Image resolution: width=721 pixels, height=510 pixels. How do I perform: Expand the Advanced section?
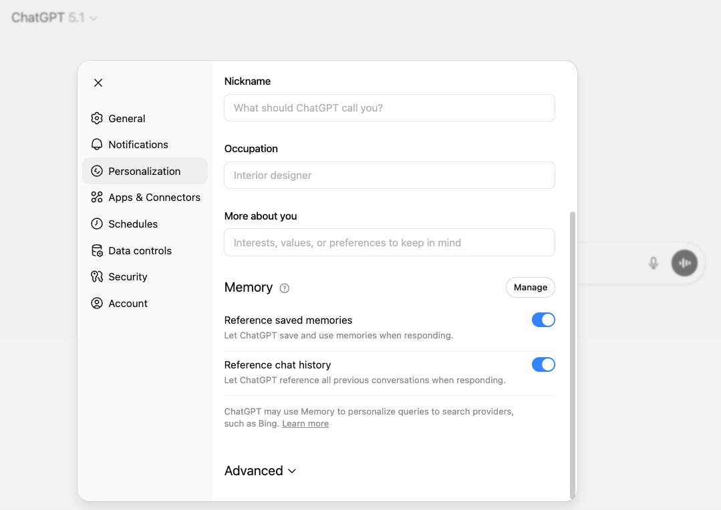(x=261, y=471)
